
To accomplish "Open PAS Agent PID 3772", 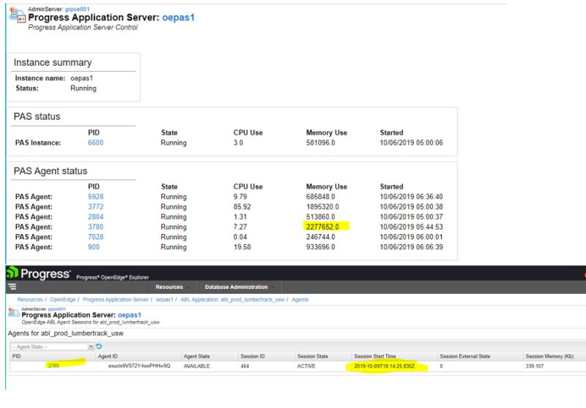I will tap(96, 207).
